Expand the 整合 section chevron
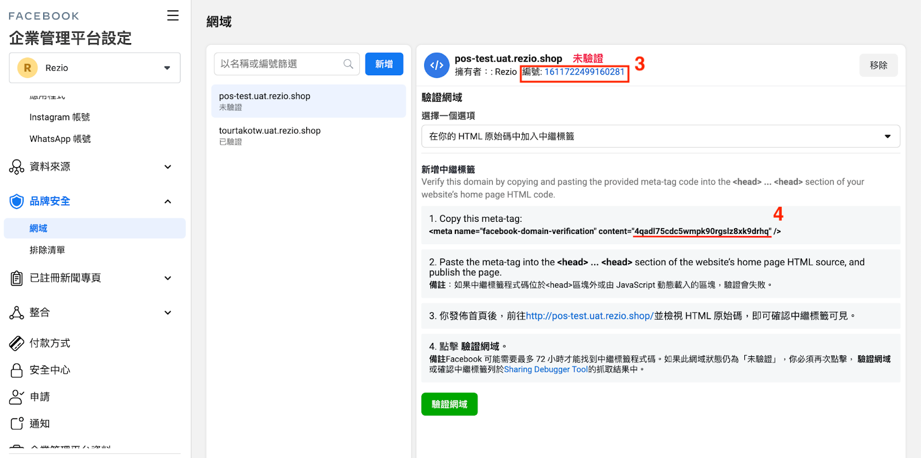Viewport: 921px width, 458px height. [168, 313]
